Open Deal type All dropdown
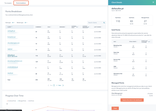The height and width of the screenshot is (111, 156). [13, 23]
